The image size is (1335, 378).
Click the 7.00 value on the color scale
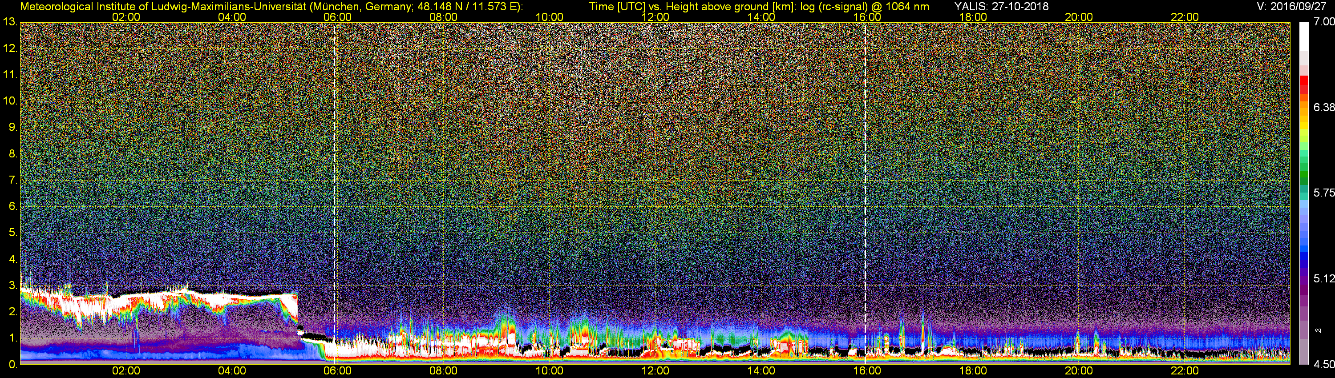[x=1323, y=22]
